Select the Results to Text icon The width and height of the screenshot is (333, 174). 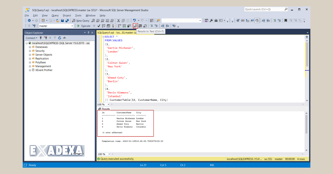pos(135,26)
